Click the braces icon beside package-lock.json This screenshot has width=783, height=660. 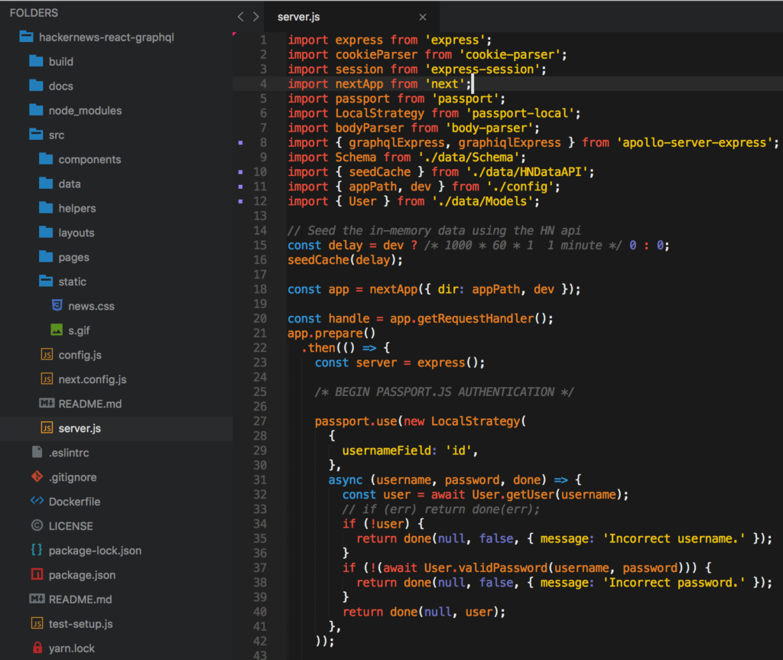[x=36, y=550]
